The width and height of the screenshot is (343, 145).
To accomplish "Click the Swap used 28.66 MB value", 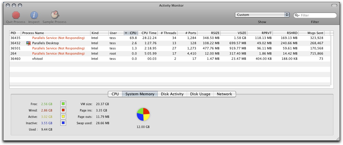I will point(103,123).
